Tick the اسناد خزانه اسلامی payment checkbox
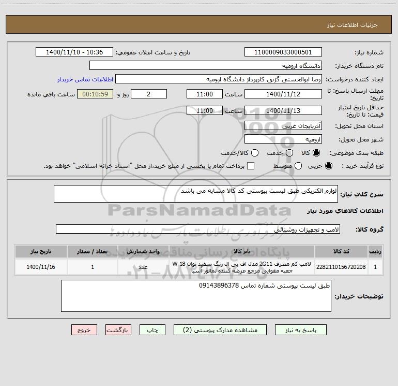This screenshot has width=398, height=386. point(251,166)
